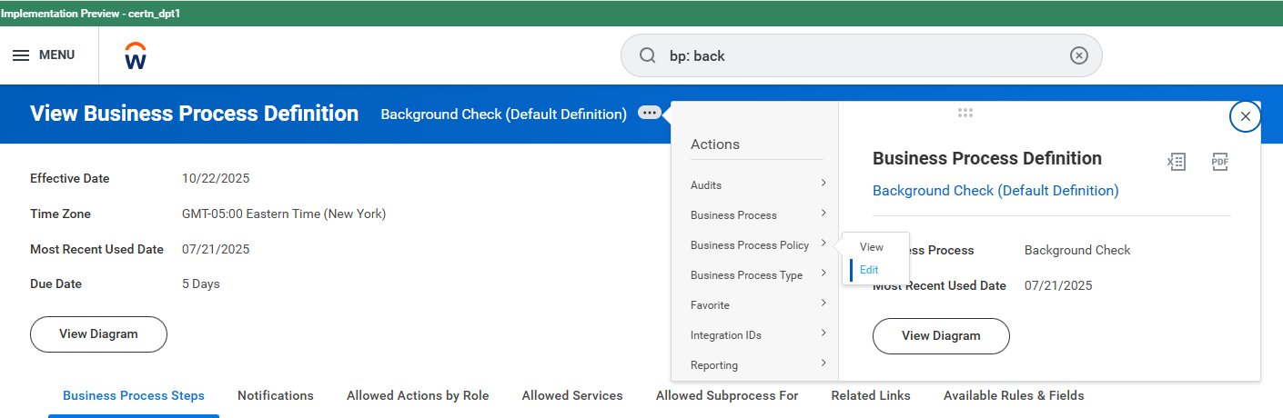Open the Available Rules & Fields tab
Image resolution: width=1283 pixels, height=418 pixels.
pyautogui.click(x=1014, y=396)
